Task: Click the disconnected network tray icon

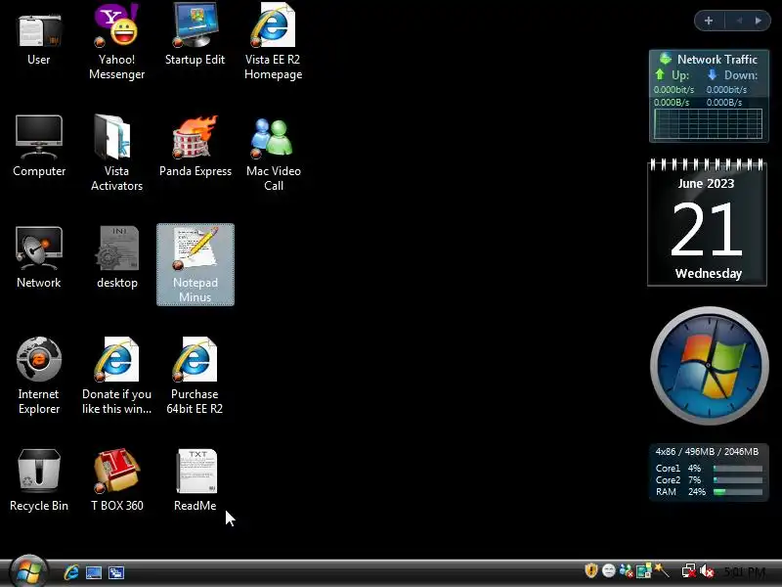Action: (689, 570)
